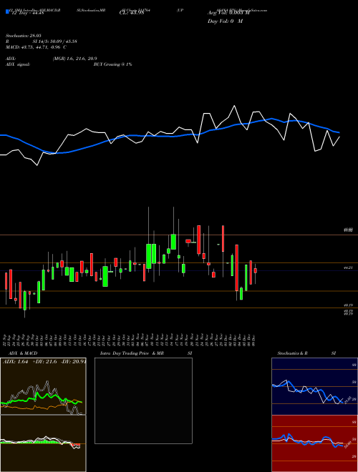Open the red RSI chart panel
Screen dimensions: 358x472
pyautogui.click(x=314, y=443)
